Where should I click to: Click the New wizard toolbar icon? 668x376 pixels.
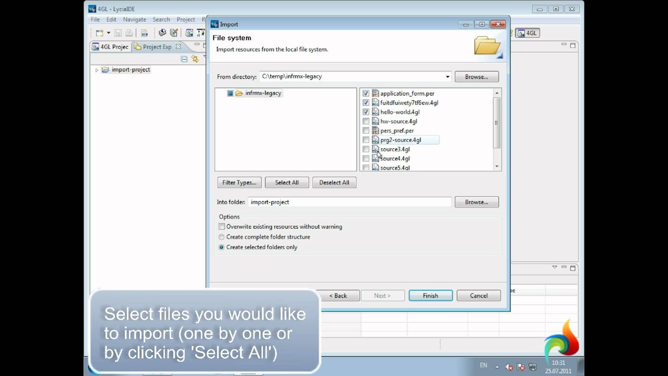100,33
